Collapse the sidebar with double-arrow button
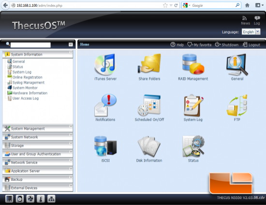266x205 pixels. coord(71,45)
